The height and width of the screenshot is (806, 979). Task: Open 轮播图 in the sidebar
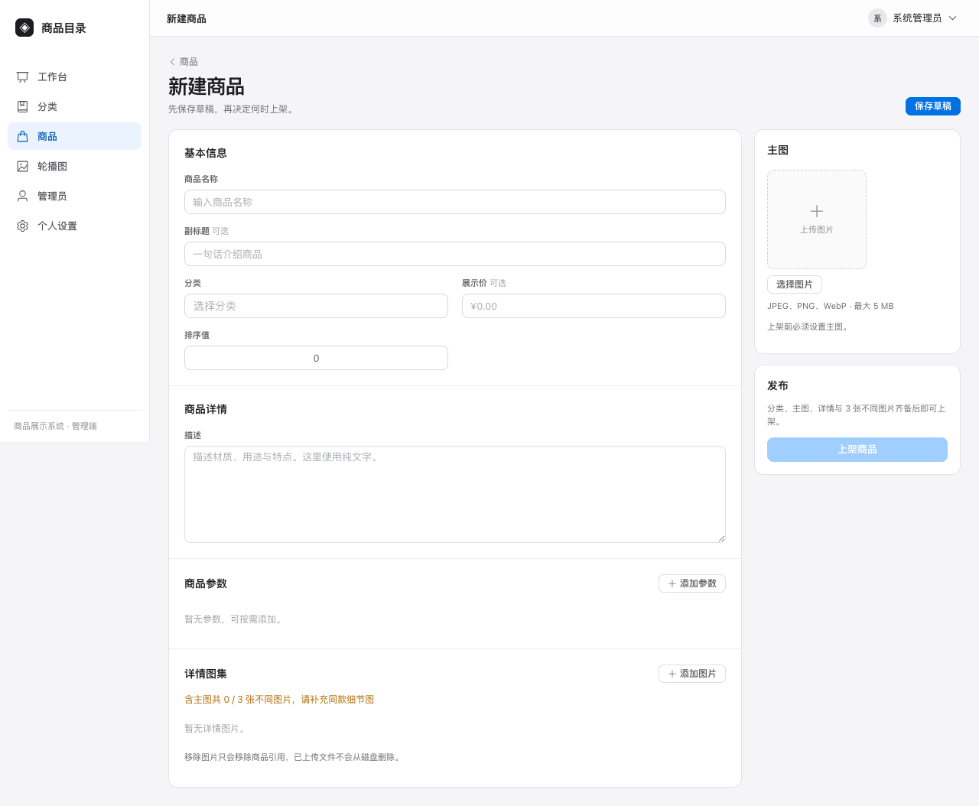[75, 167]
